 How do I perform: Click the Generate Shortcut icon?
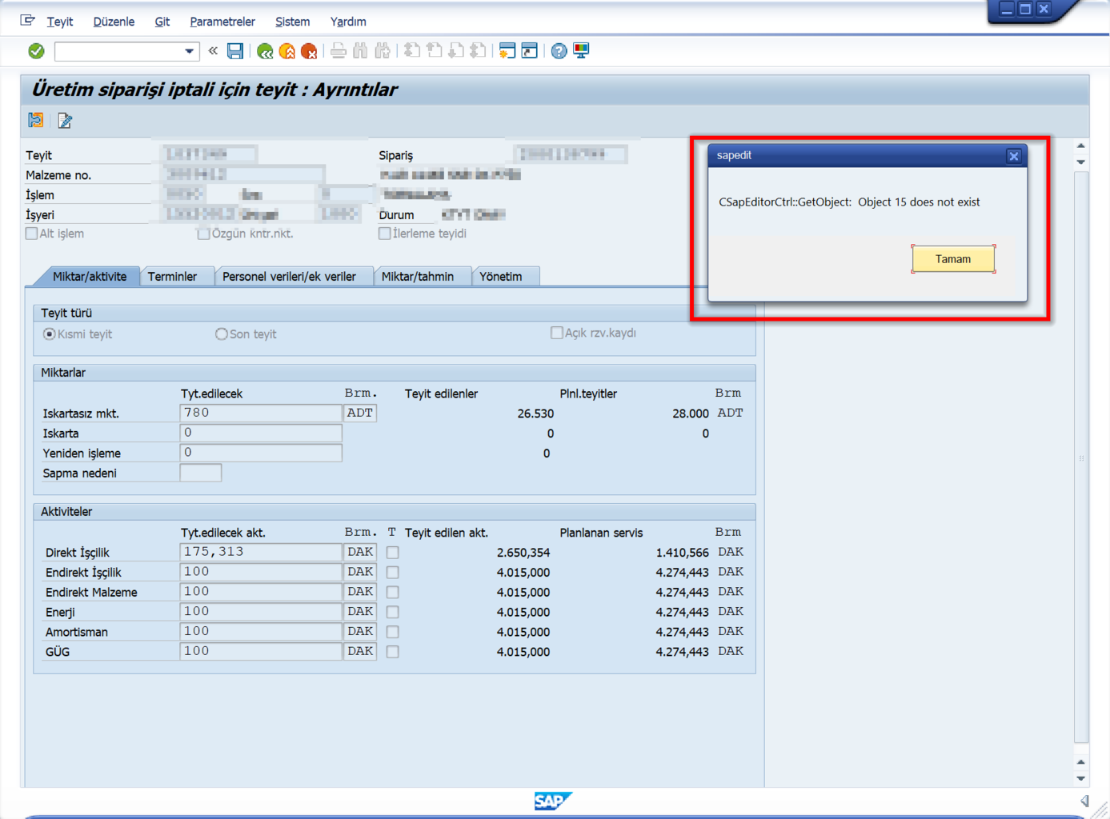pyautogui.click(x=530, y=51)
